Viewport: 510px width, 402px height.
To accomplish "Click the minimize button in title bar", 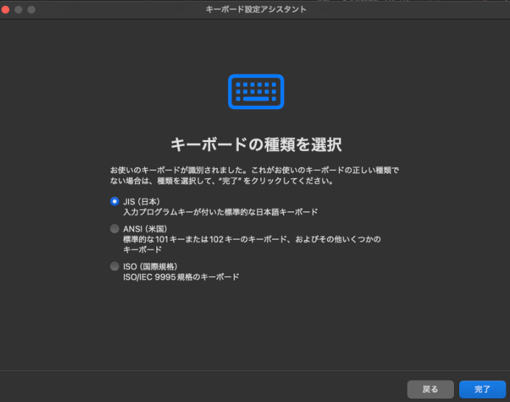I will [x=18, y=10].
